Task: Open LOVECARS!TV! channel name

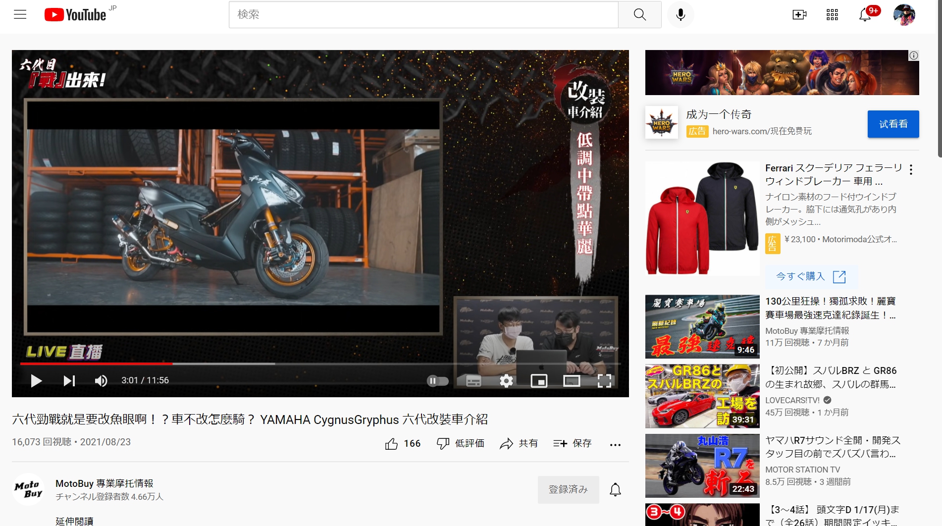Action: point(792,400)
